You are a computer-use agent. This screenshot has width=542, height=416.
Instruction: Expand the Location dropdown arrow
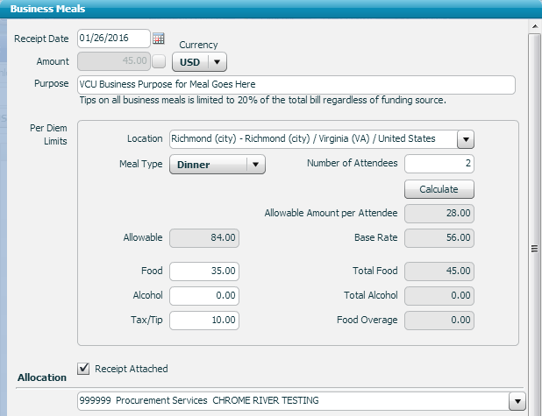[466, 139]
